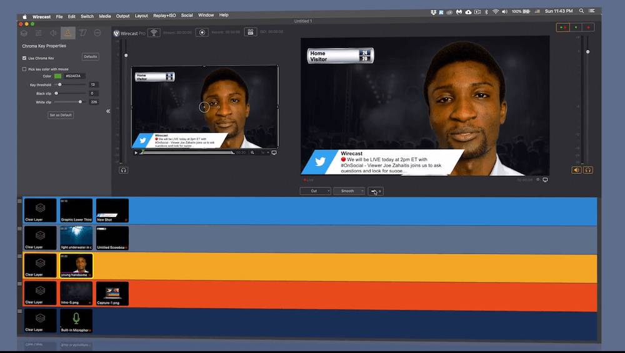
Task: Click the Defaults button
Action: point(91,57)
